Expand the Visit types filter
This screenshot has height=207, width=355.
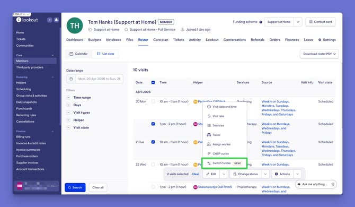click(68, 113)
